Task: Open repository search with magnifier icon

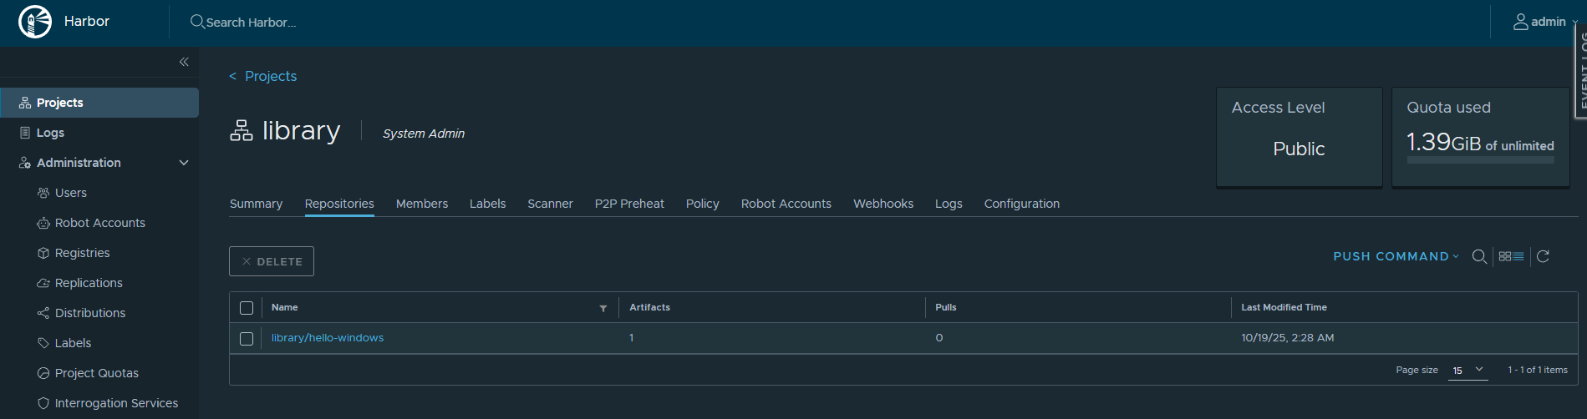Action: point(1479,256)
